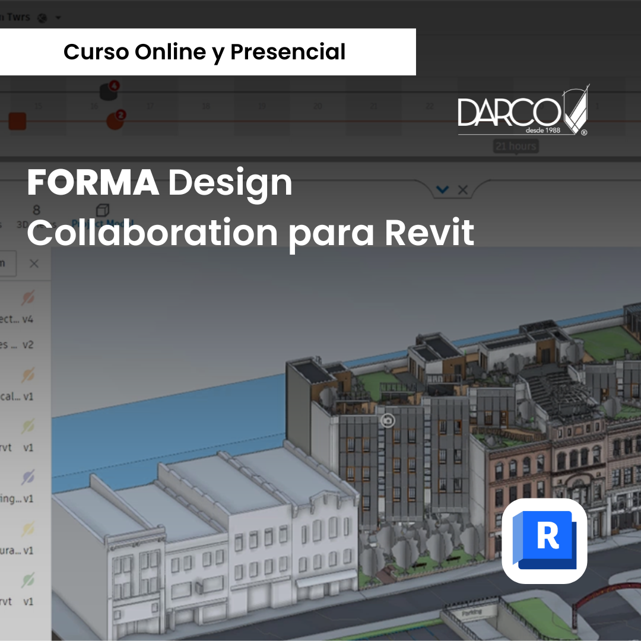Toggle the orange visibility eye above ect... v4
The image size is (641, 641).
(x=28, y=298)
